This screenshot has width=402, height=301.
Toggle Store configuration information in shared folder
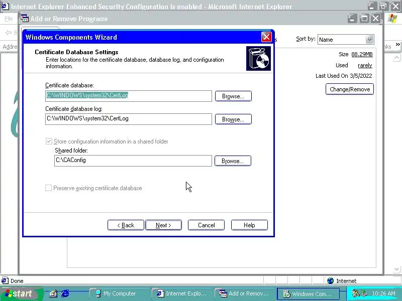49,141
